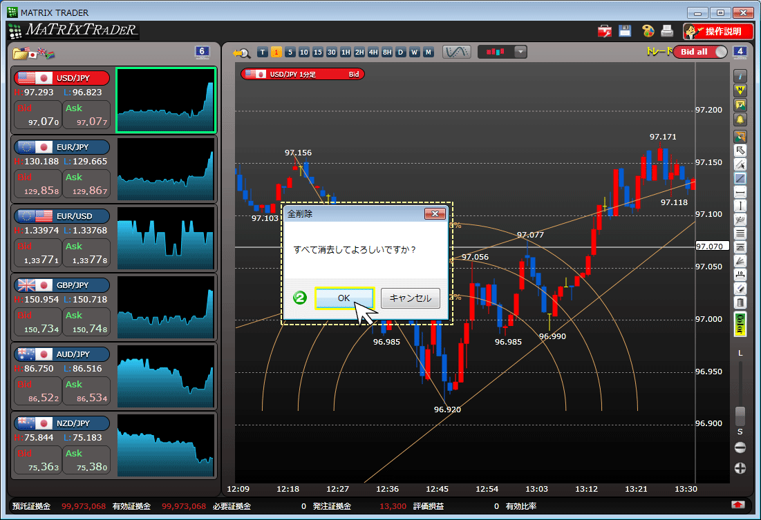This screenshot has height=520, width=761.
Task: Select the W weekly timeframe
Action: pyautogui.click(x=414, y=52)
